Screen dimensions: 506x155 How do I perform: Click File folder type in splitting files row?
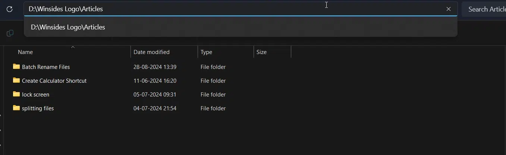coord(213,108)
